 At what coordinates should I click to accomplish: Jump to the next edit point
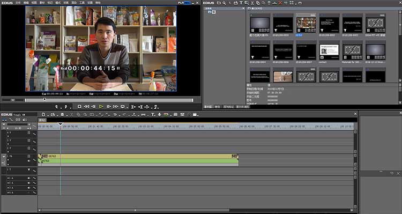coord(140,107)
